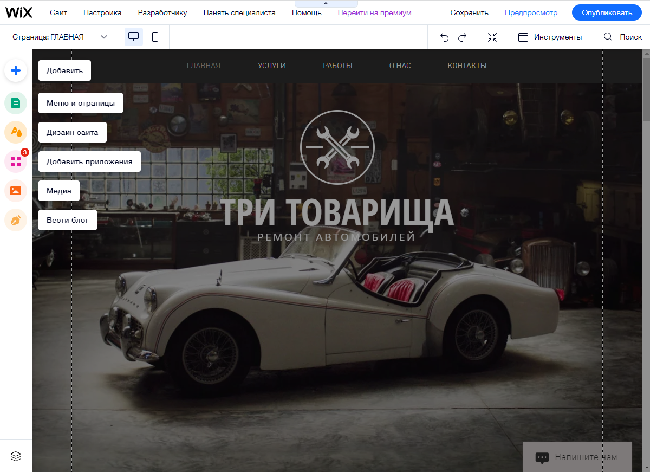Open the Сайт menu
Screen dimensions: 650x472
point(58,12)
